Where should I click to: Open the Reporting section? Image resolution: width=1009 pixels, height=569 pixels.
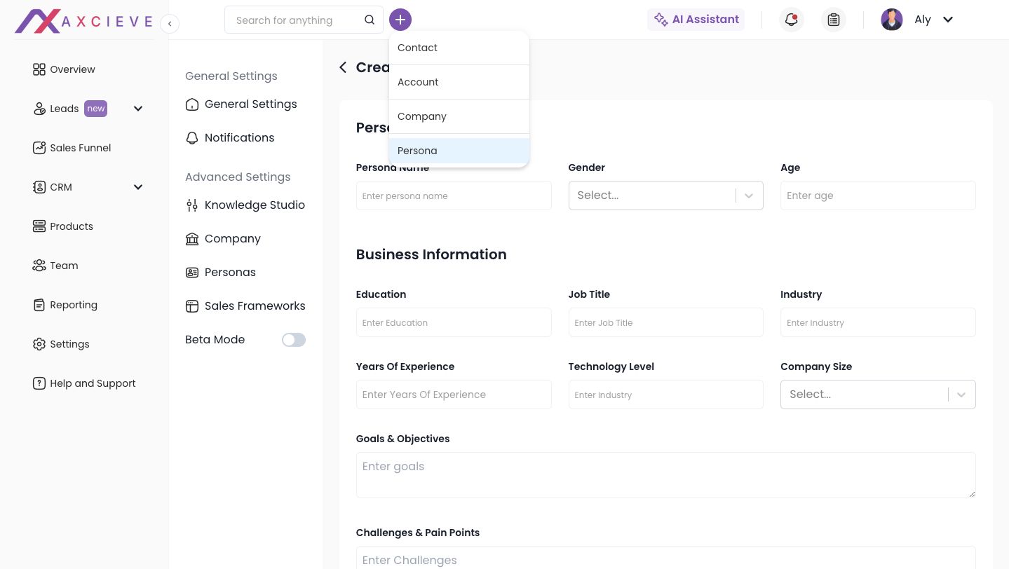(74, 305)
